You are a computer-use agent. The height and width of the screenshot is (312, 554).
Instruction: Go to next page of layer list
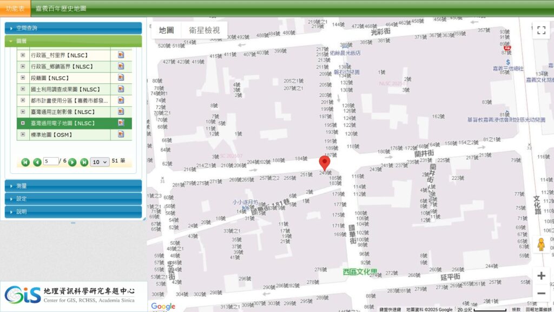tap(72, 162)
